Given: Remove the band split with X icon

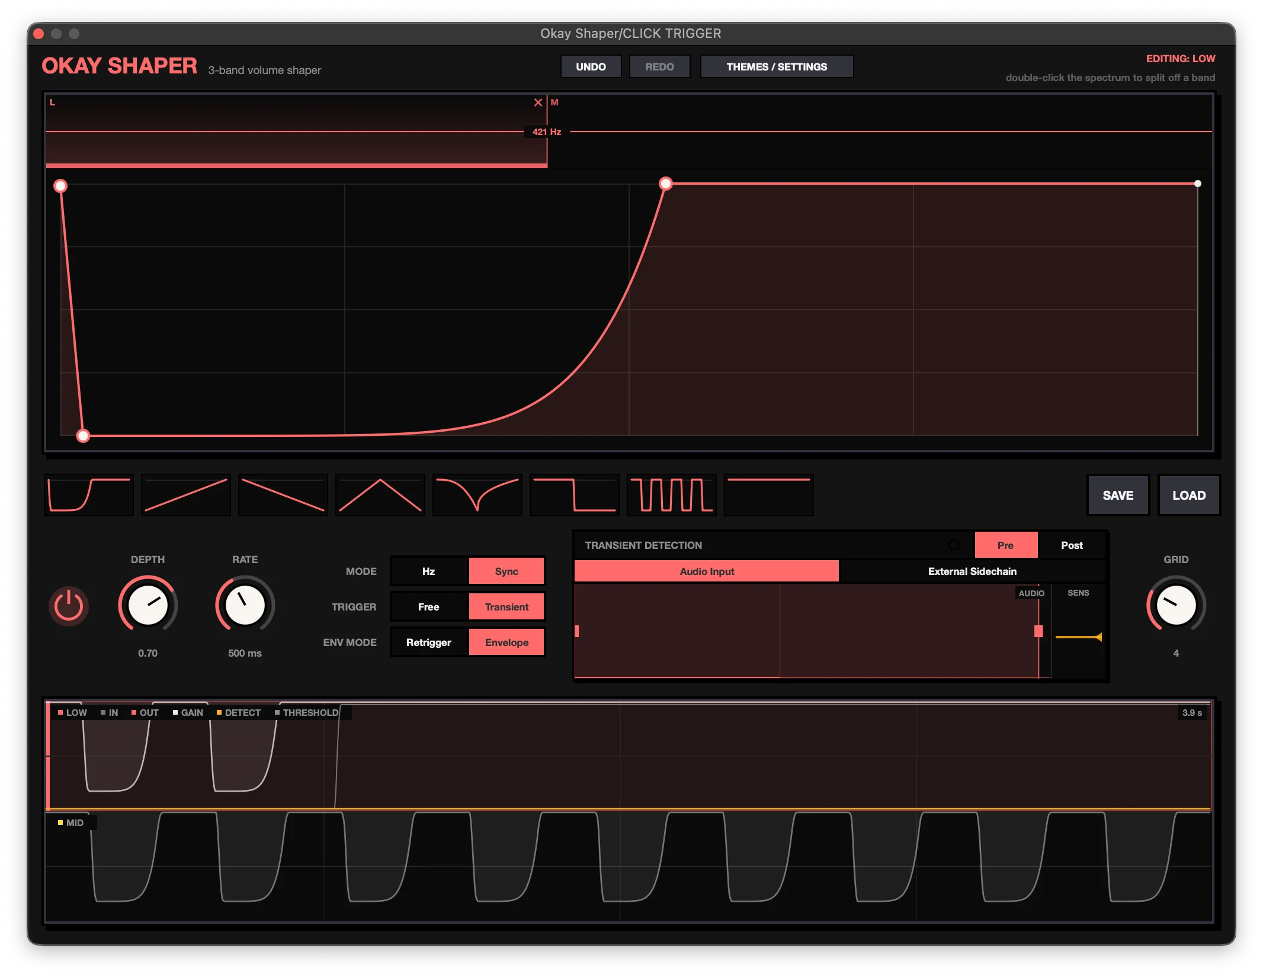Looking at the screenshot, I should point(538,102).
